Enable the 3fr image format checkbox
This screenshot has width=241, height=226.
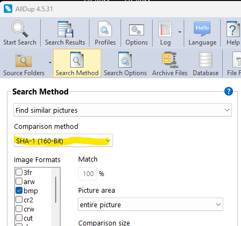(x=19, y=172)
